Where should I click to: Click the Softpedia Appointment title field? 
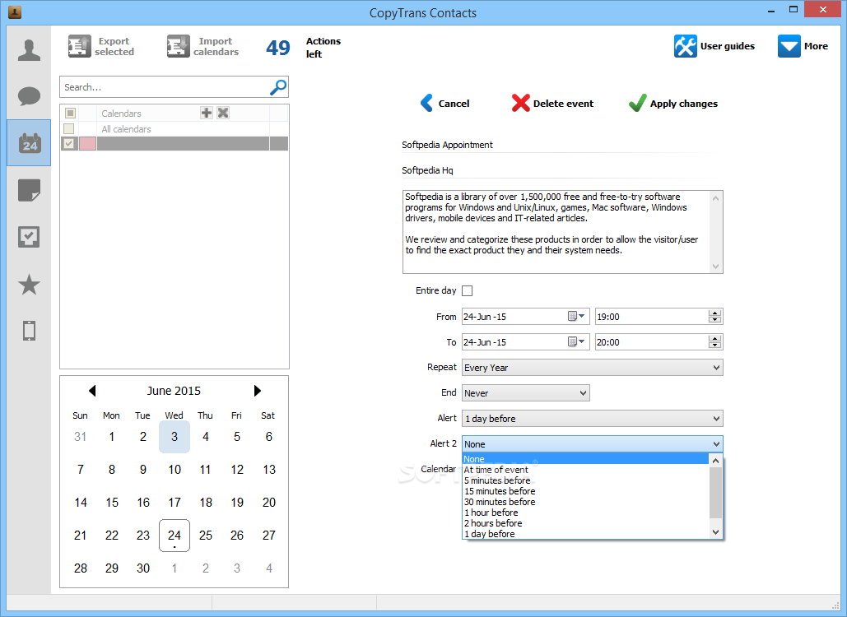tap(561, 145)
